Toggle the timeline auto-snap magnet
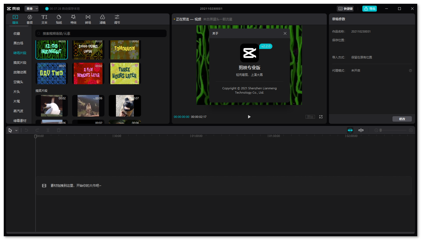Viewport: 421px width, 240px height. click(350, 130)
